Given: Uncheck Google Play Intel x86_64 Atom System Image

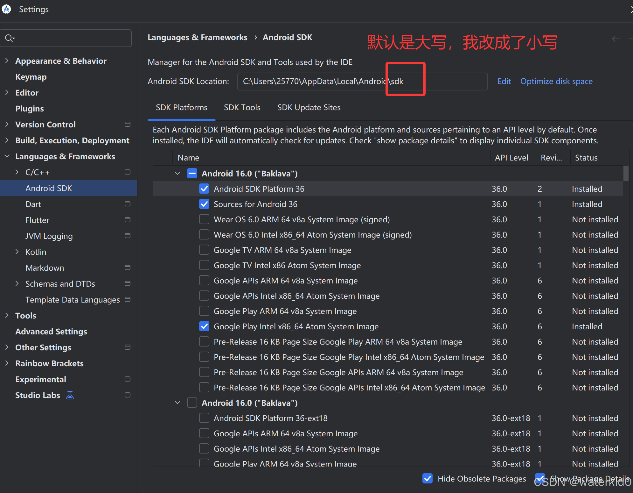Looking at the screenshot, I should click(x=204, y=326).
